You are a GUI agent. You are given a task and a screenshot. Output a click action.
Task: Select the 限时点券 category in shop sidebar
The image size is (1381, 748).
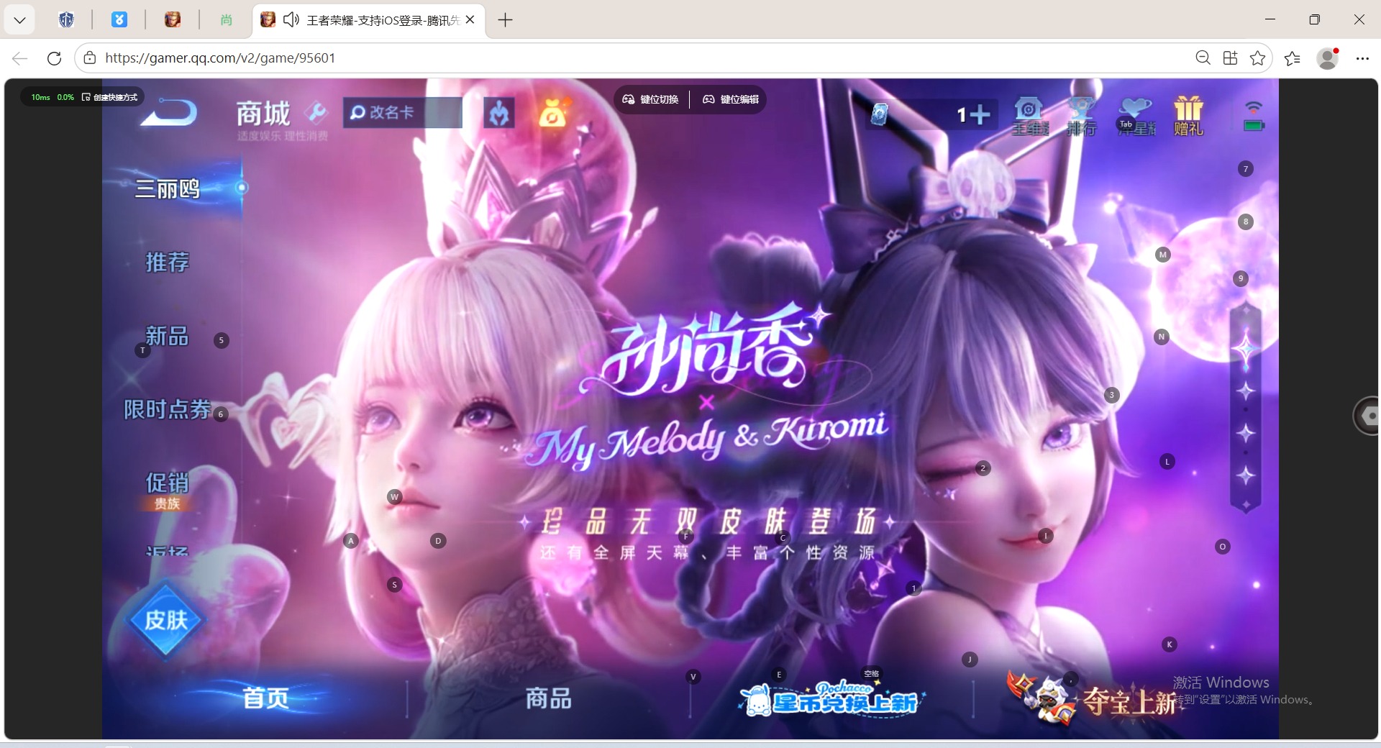pyautogui.click(x=168, y=409)
